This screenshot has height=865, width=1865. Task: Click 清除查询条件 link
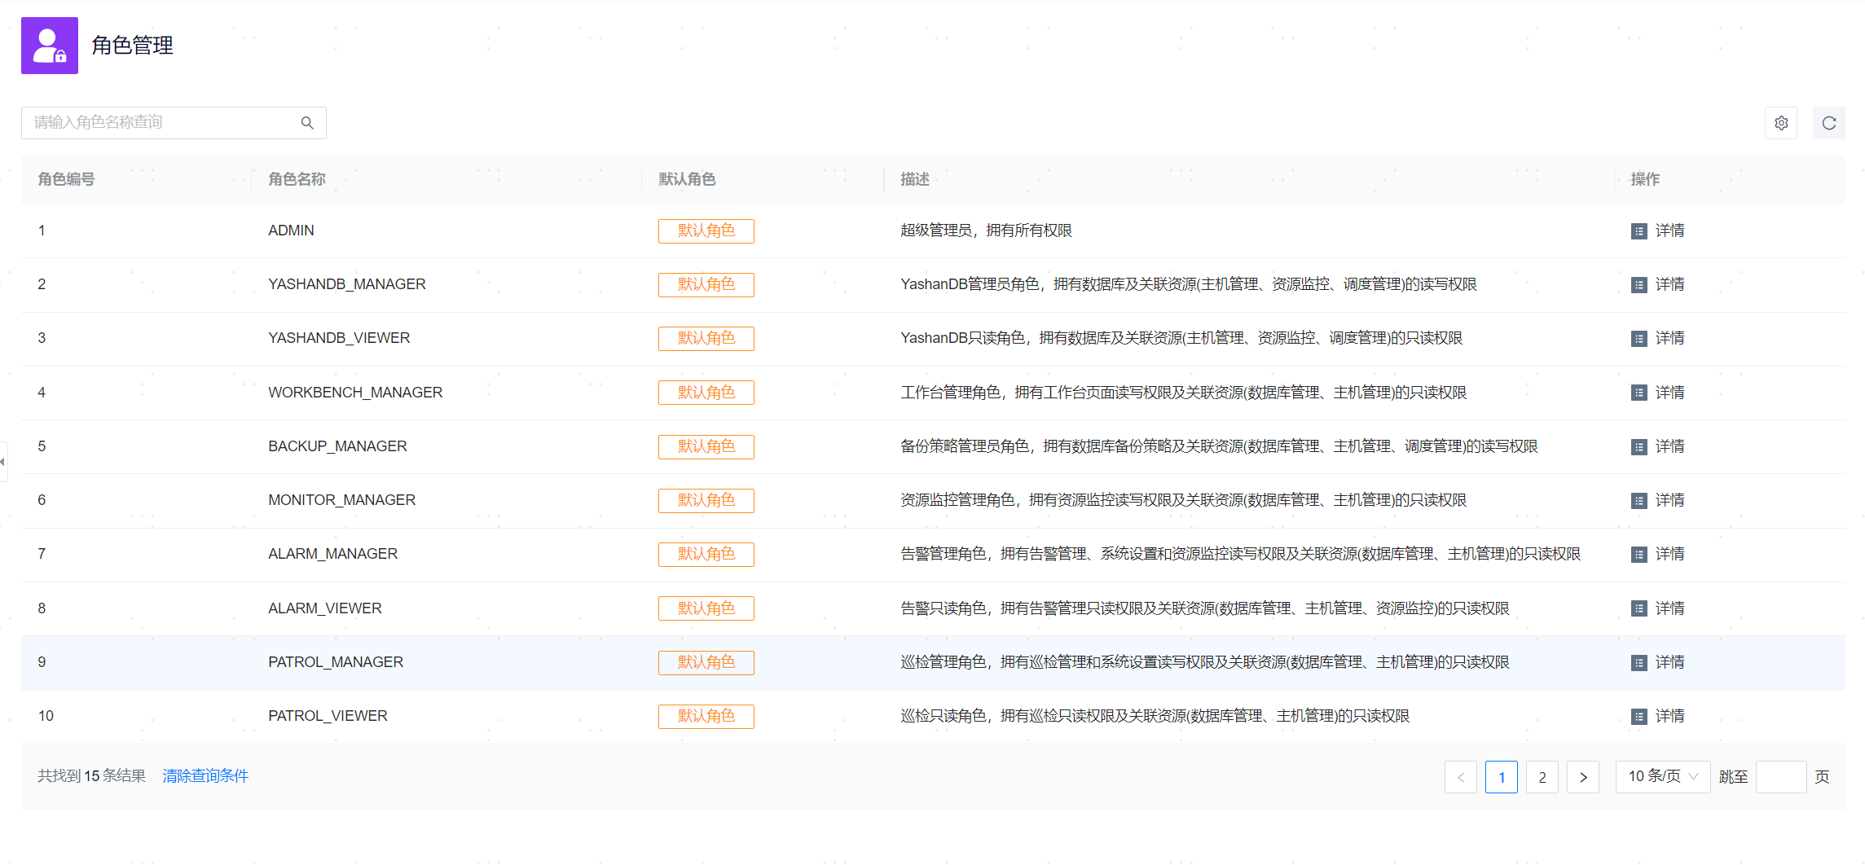click(x=205, y=776)
